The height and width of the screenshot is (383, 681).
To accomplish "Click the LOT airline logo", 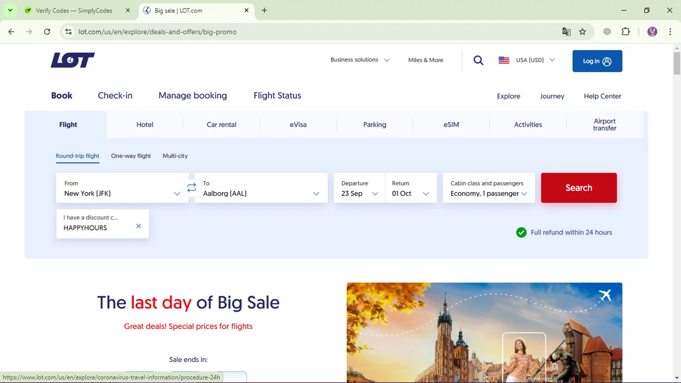I will pyautogui.click(x=73, y=60).
